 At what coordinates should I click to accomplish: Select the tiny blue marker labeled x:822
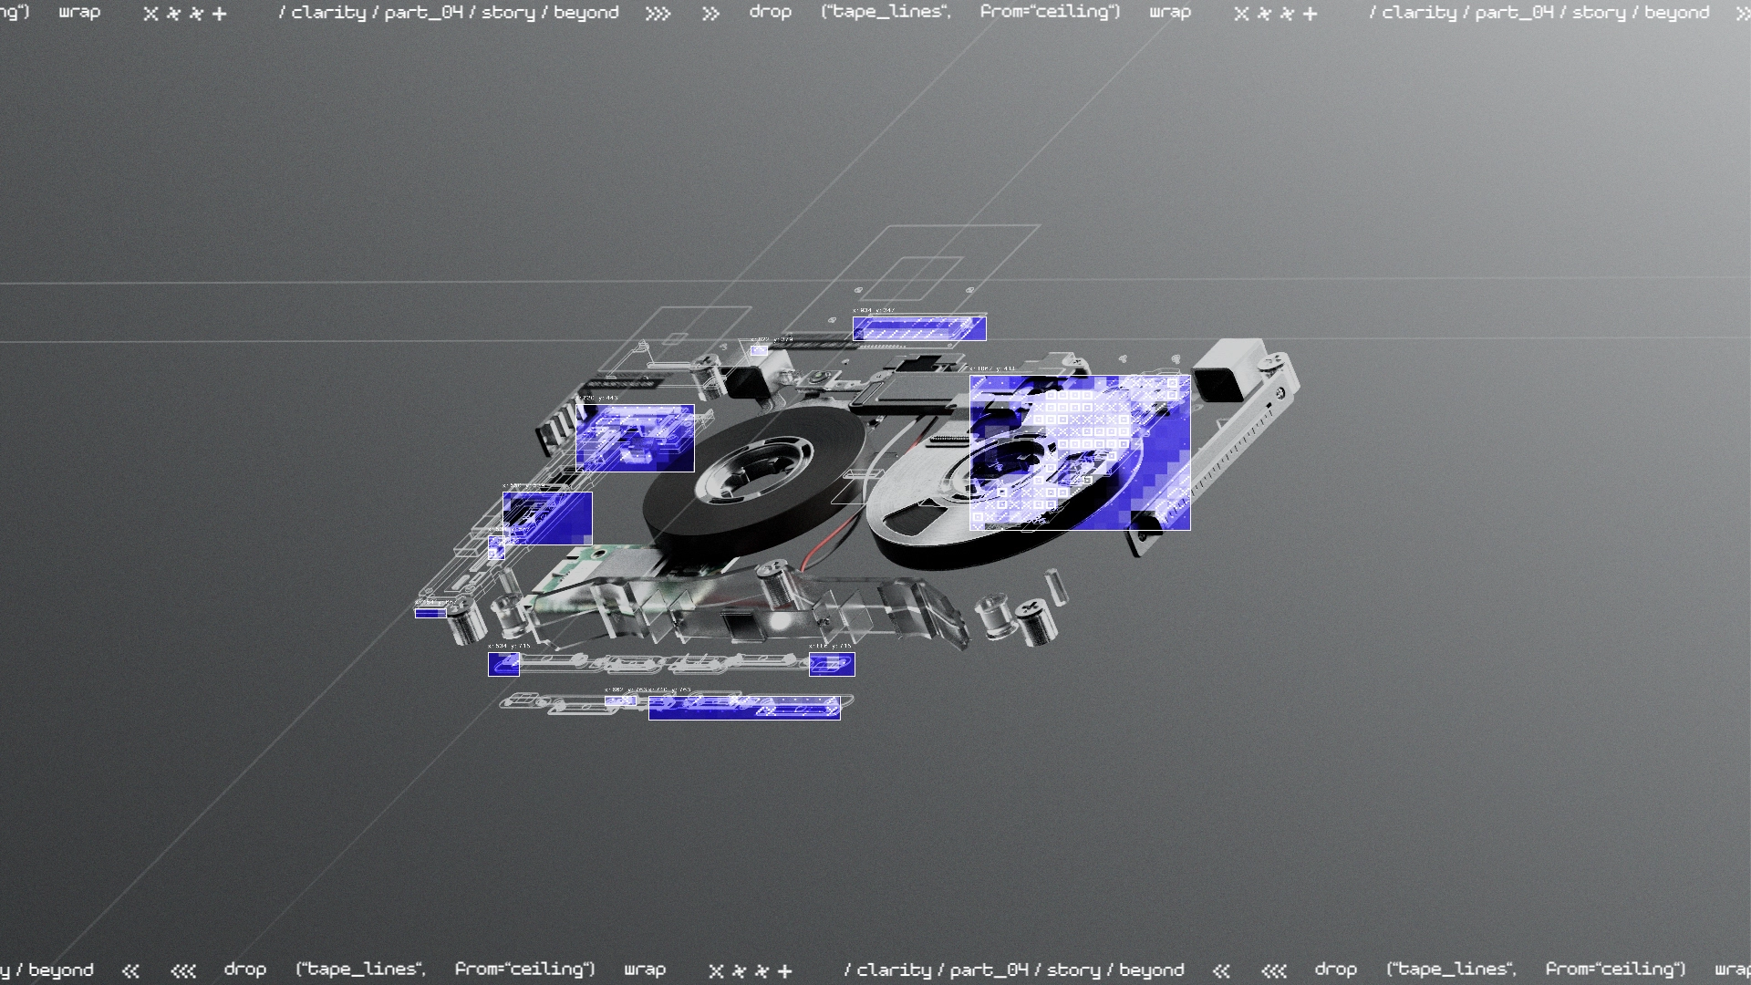759,350
